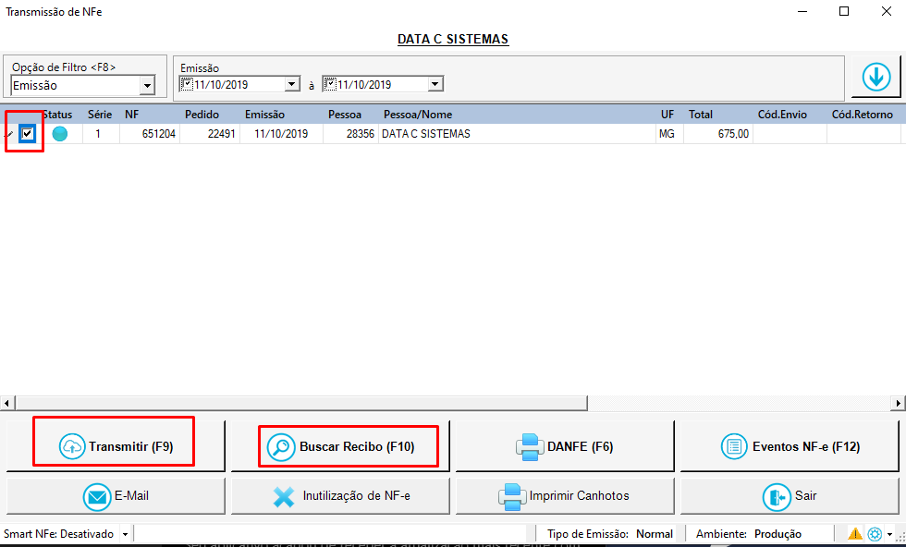Click the printer icon on DANFE
This screenshot has height=547, width=906.
[530, 446]
